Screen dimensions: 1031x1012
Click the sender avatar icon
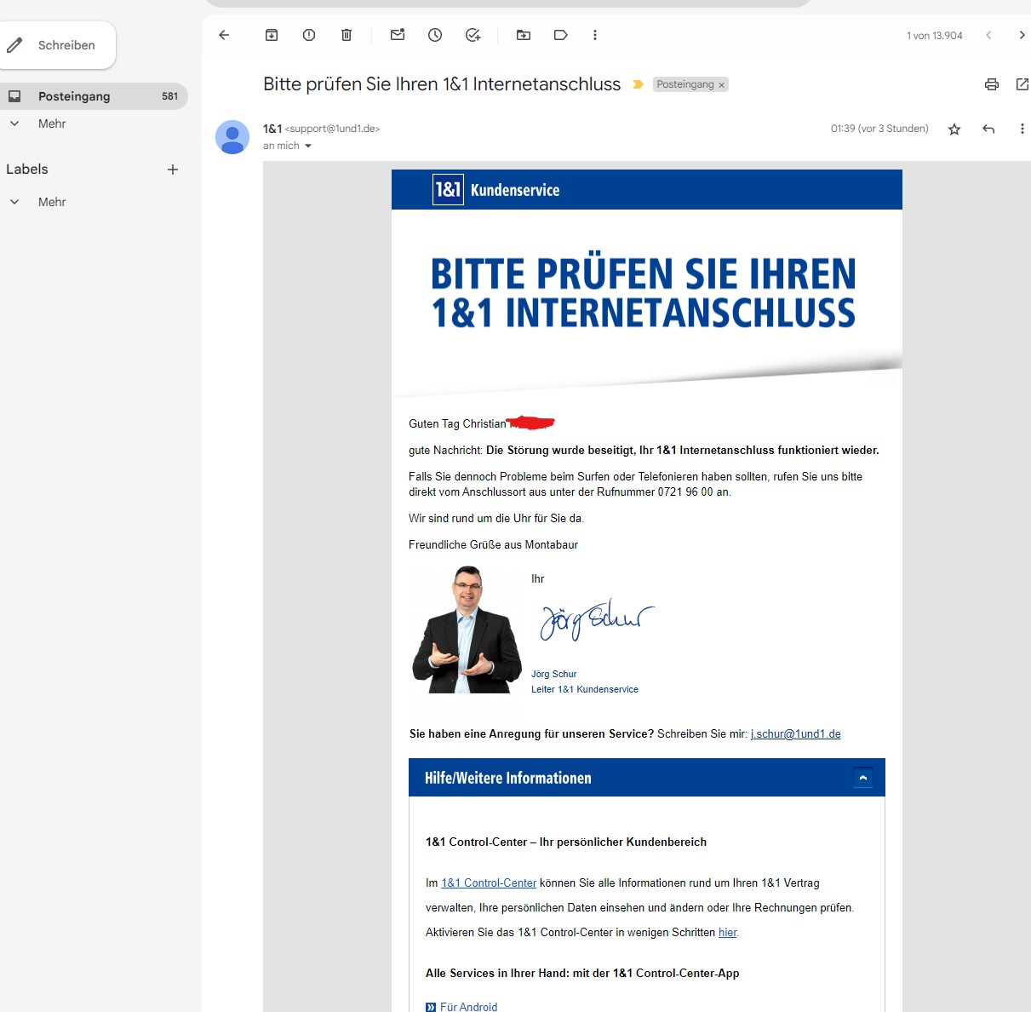point(232,137)
